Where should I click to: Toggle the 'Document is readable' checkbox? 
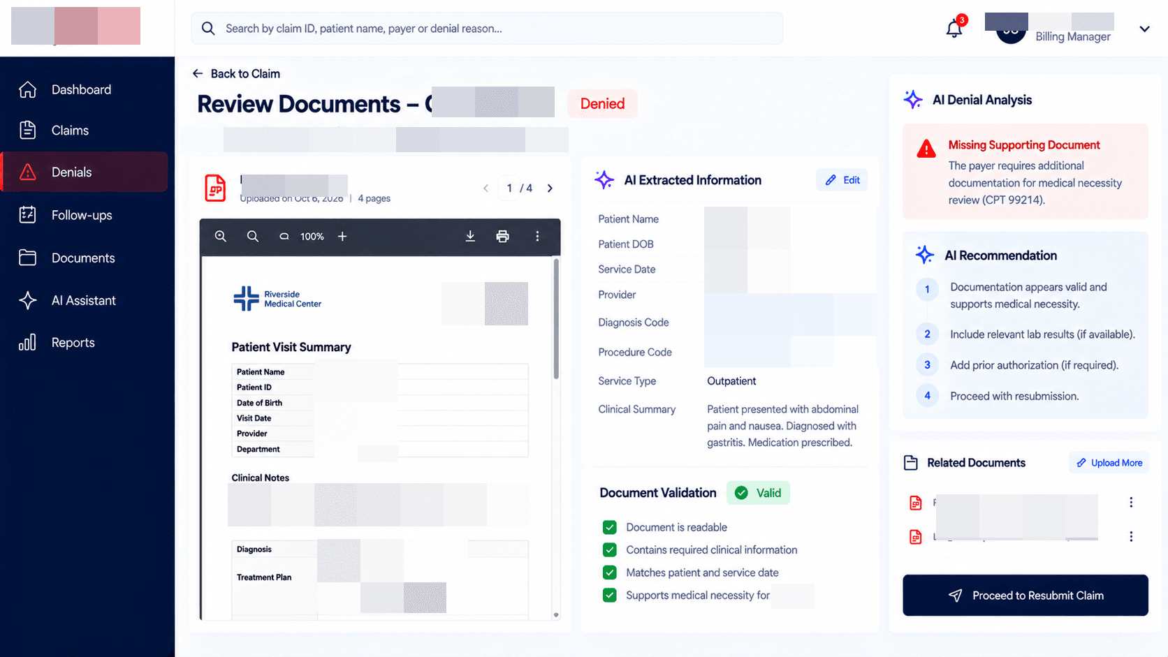pos(610,527)
